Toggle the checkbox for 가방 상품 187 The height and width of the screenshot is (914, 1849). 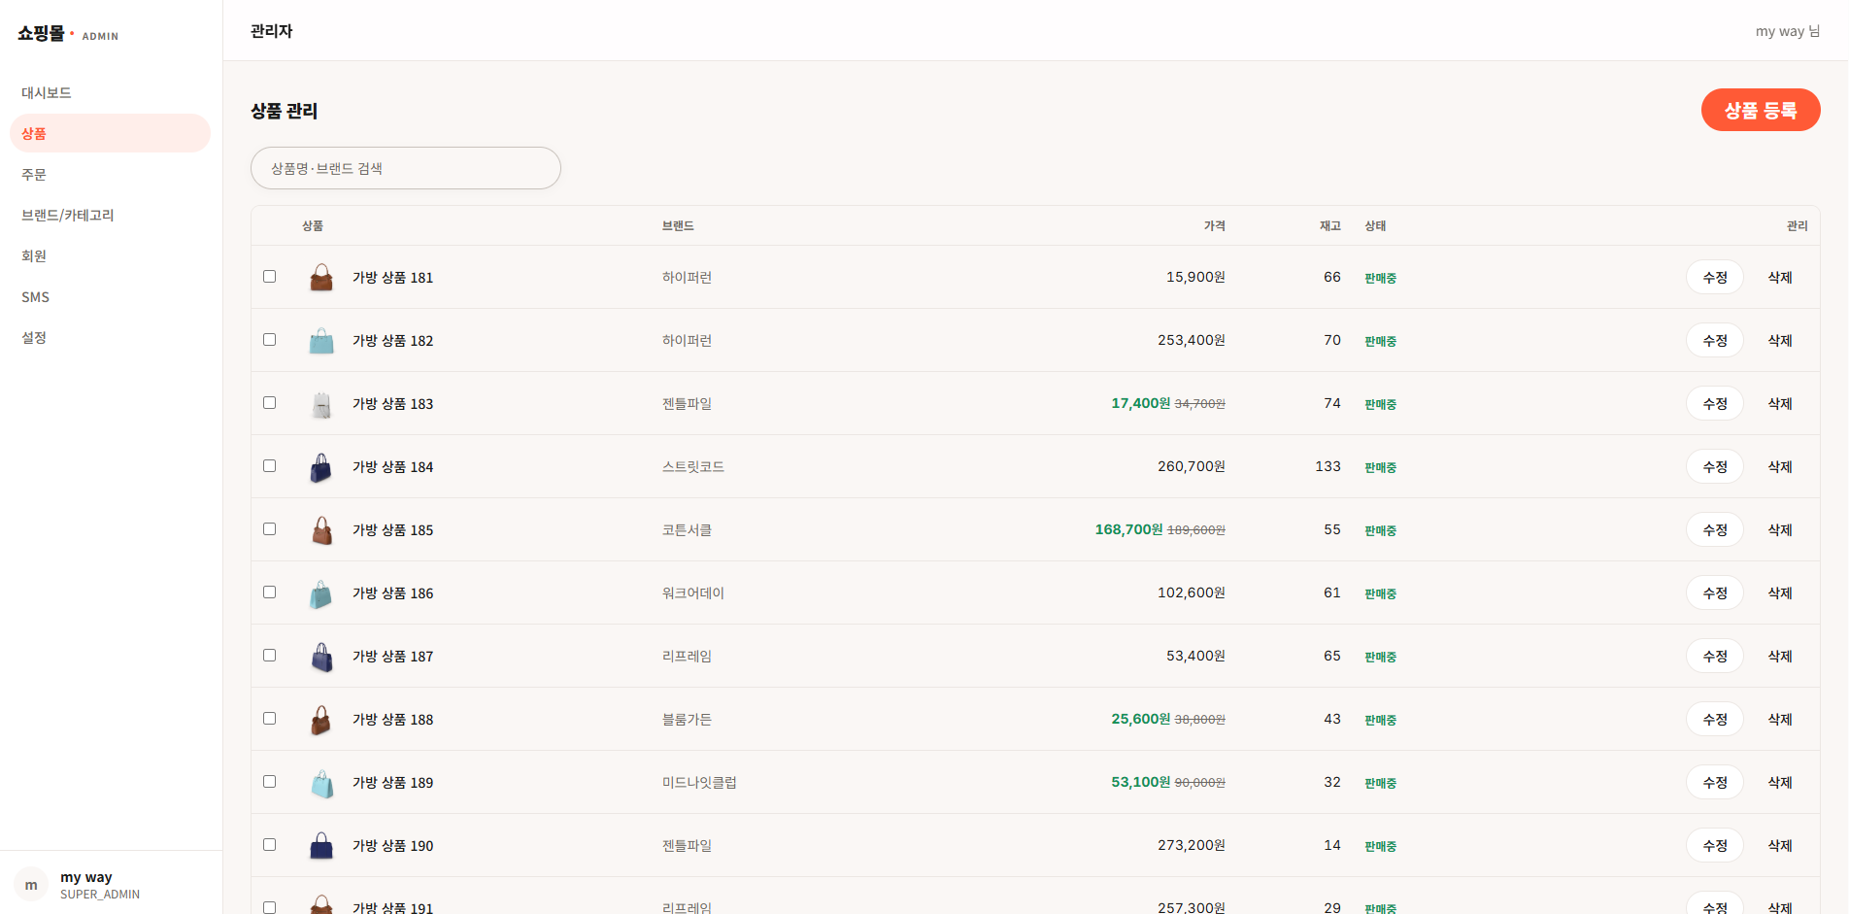pos(270,656)
